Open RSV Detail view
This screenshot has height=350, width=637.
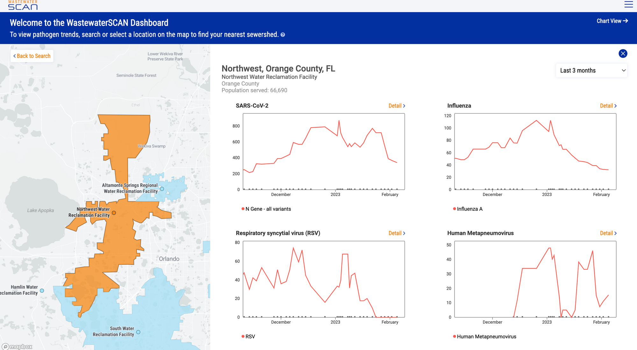point(397,233)
